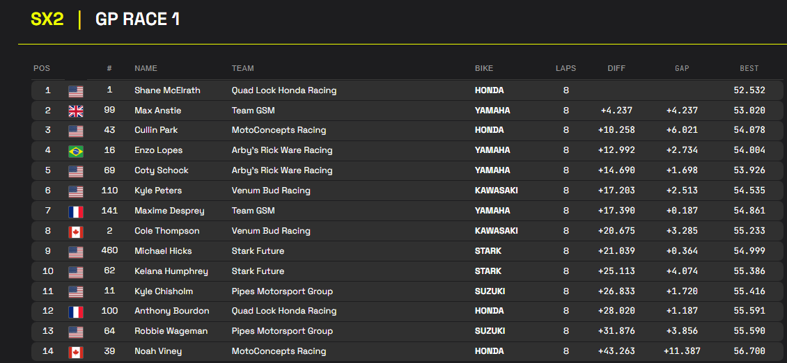Open rider Shane McElrath's name
787x363 pixels.
(x=167, y=90)
